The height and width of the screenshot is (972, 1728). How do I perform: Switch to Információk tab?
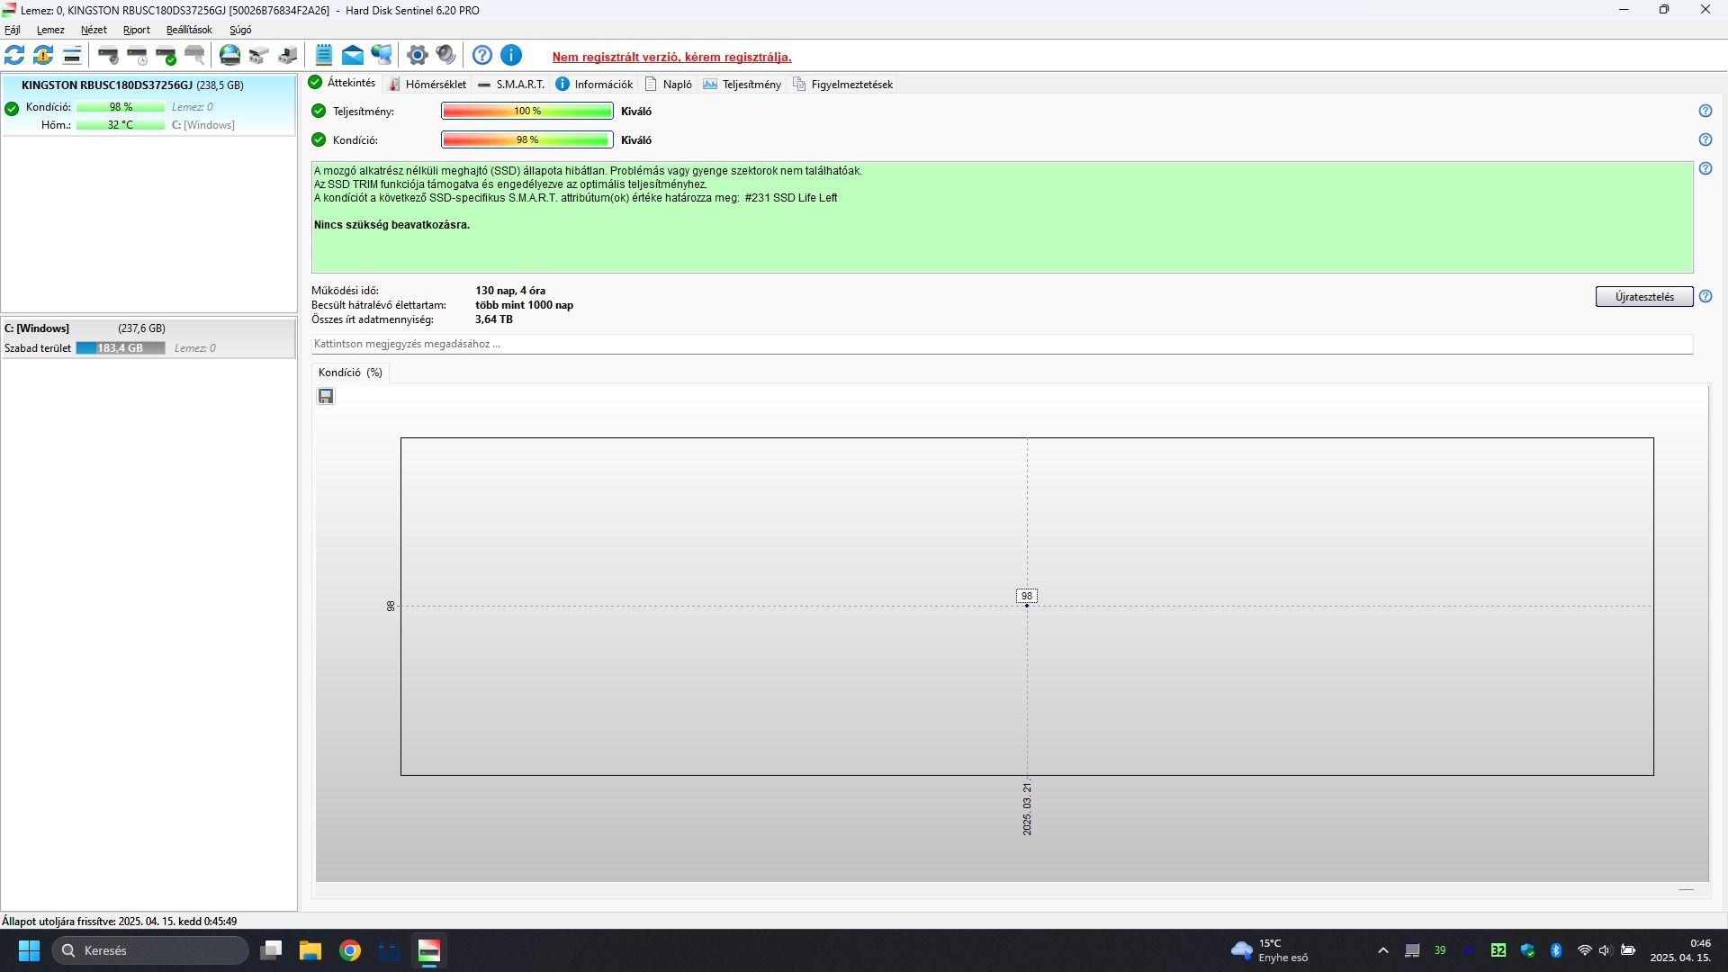click(x=594, y=84)
